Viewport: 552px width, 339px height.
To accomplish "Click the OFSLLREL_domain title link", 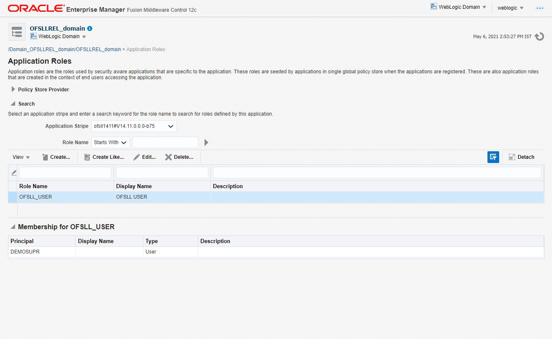I will coord(57,28).
